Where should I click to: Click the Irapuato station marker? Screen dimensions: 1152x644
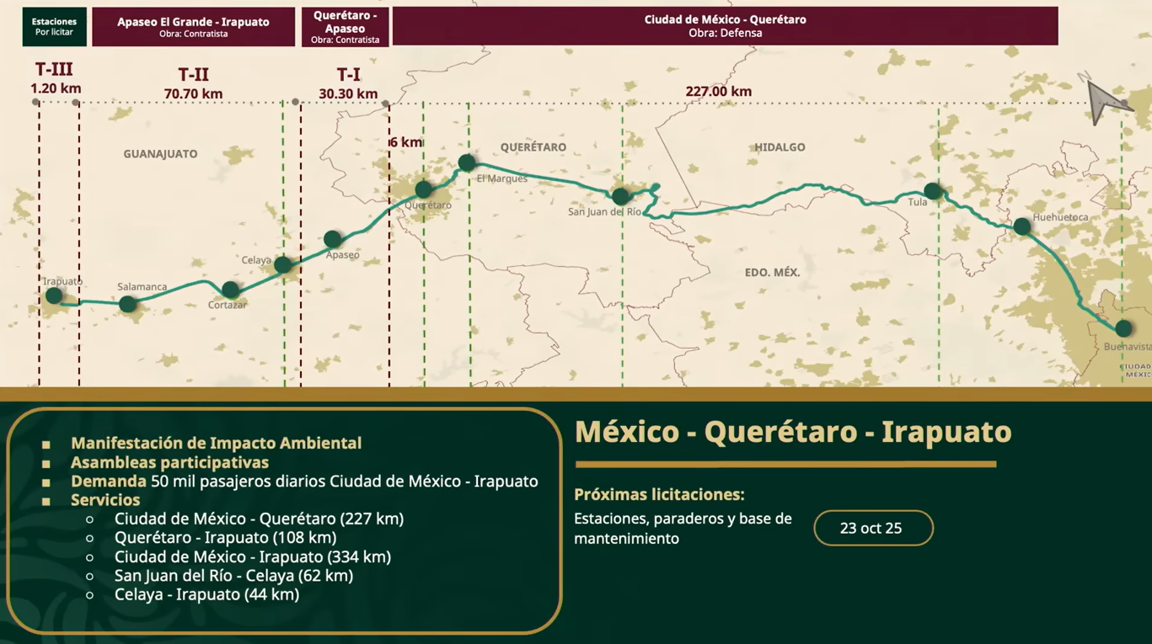pos(54,295)
